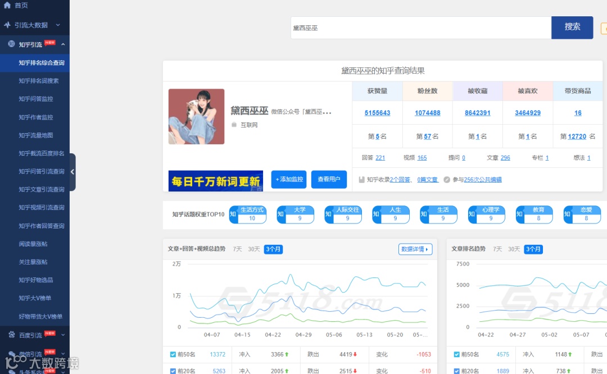The width and height of the screenshot is (607, 374).
Task: Click the 知 icon on 生活方式 topic
Action: click(x=233, y=214)
